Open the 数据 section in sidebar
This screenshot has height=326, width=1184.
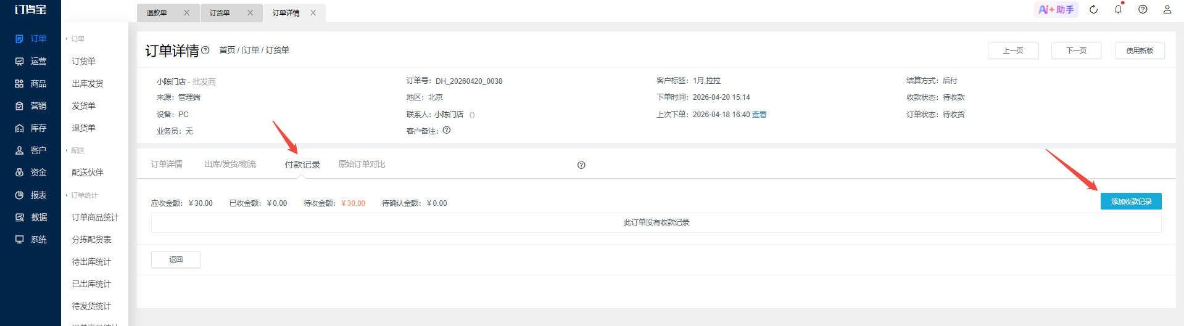(x=31, y=218)
